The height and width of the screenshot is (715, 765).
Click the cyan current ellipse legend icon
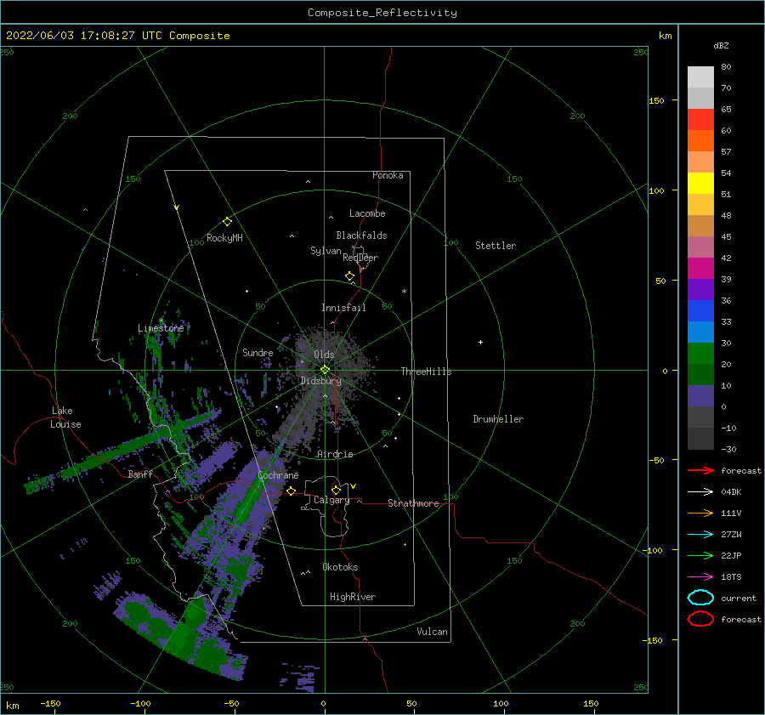[x=700, y=598]
